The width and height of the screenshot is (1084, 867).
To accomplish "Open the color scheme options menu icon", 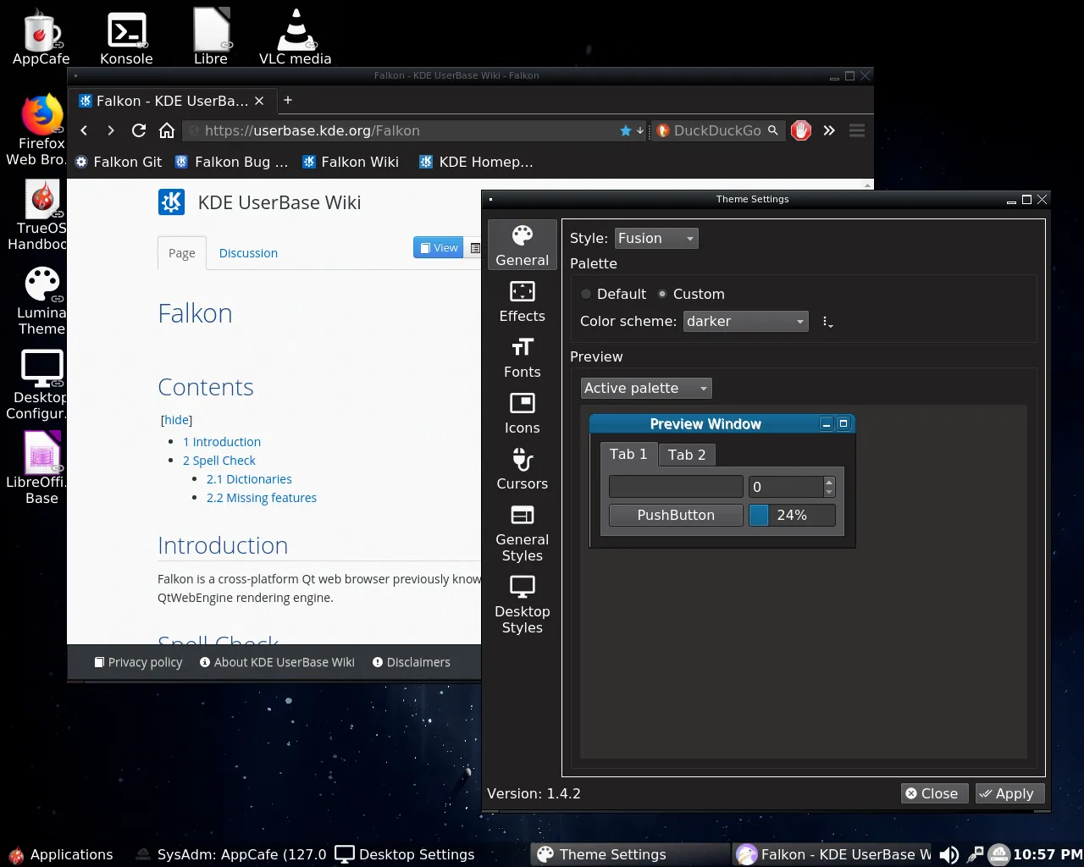I will click(827, 322).
